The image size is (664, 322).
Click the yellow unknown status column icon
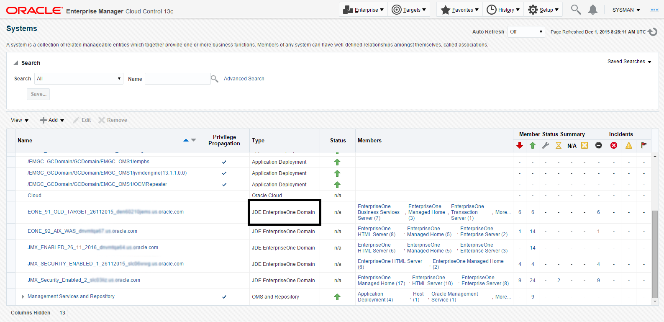click(585, 145)
